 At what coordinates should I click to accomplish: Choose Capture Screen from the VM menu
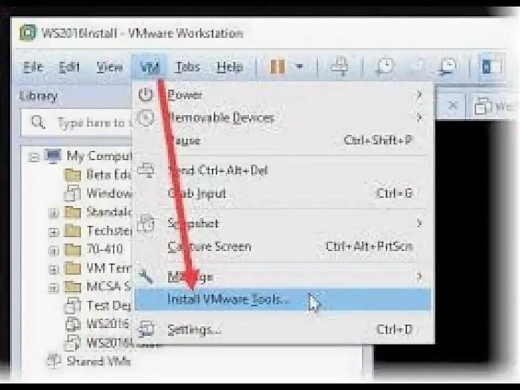(x=283, y=246)
